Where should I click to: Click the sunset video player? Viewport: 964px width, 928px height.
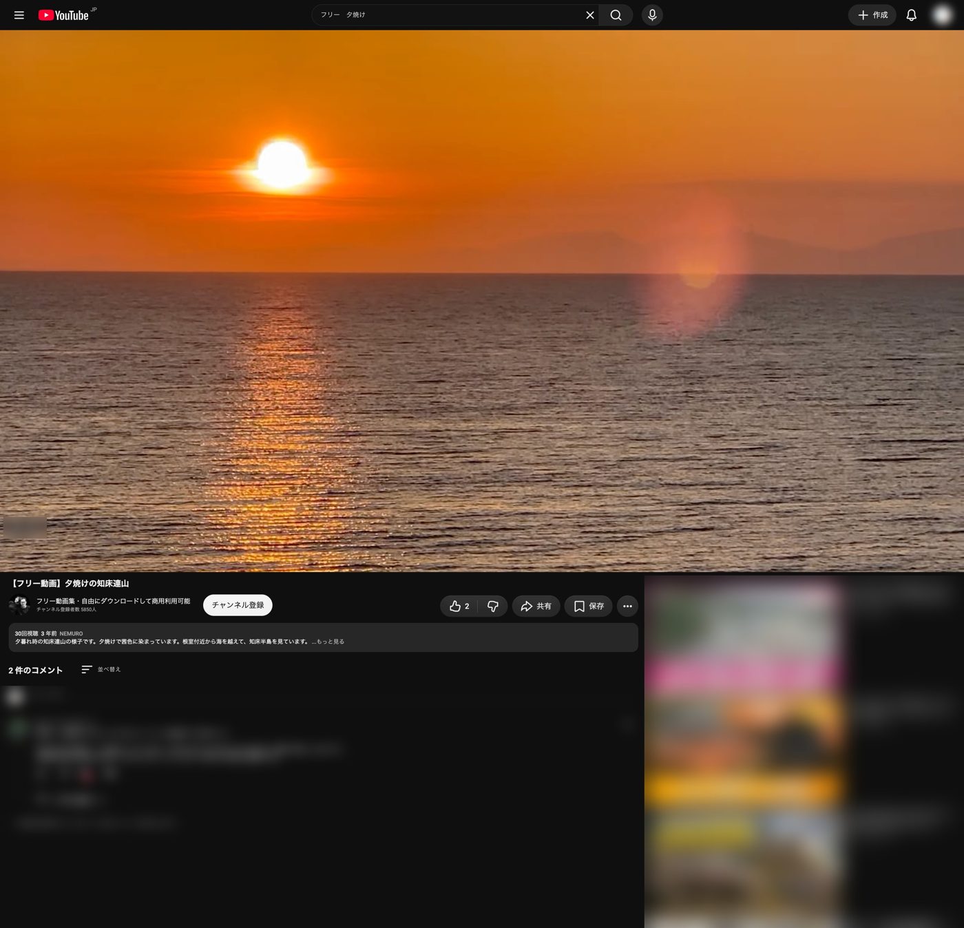(482, 301)
